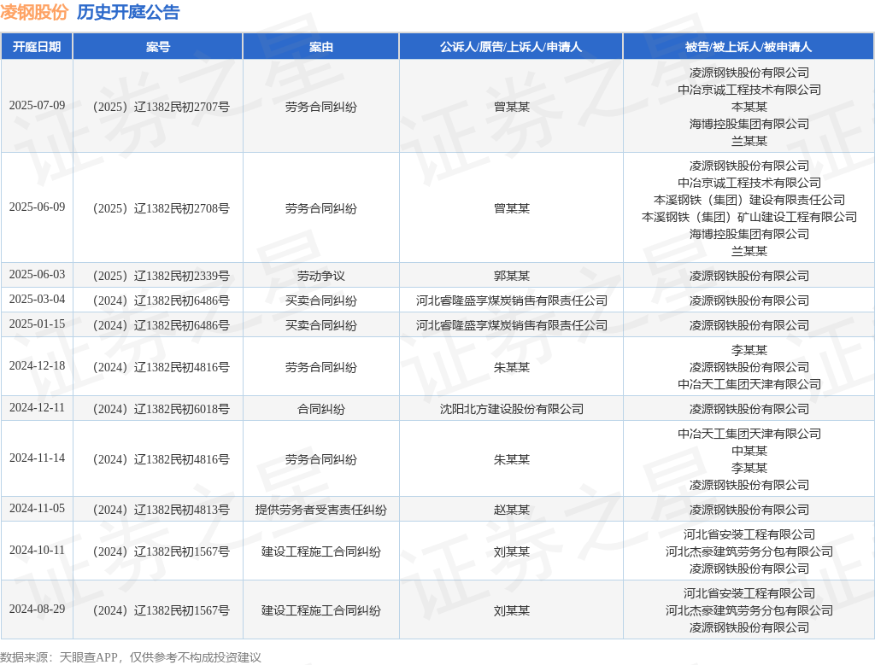Click 劳务合同纠纷 in the 2025-06-09 row

click(321, 208)
